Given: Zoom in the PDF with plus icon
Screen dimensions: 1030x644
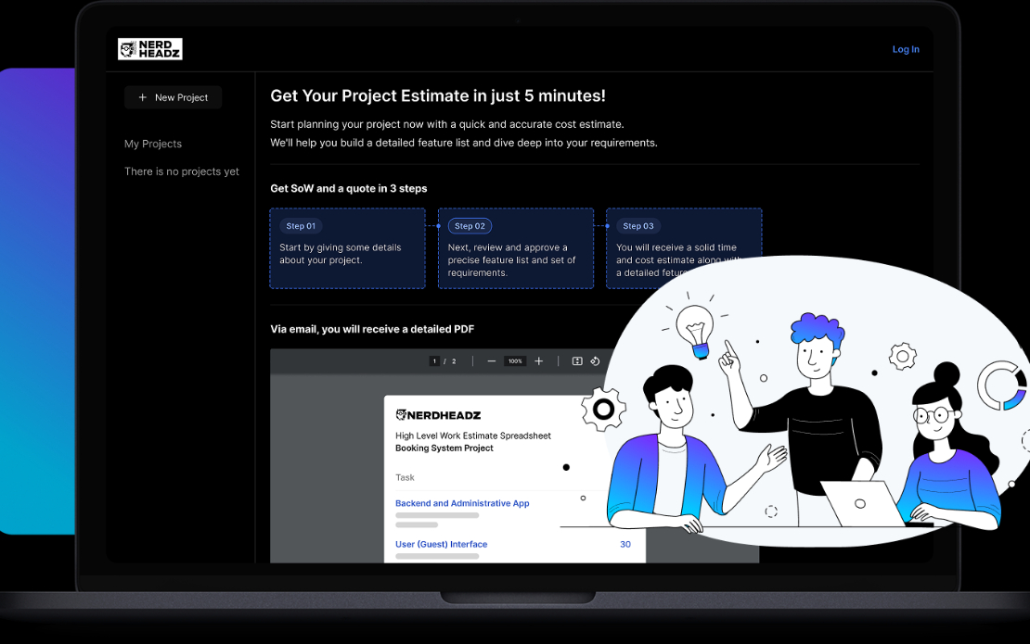Looking at the screenshot, I should [538, 361].
